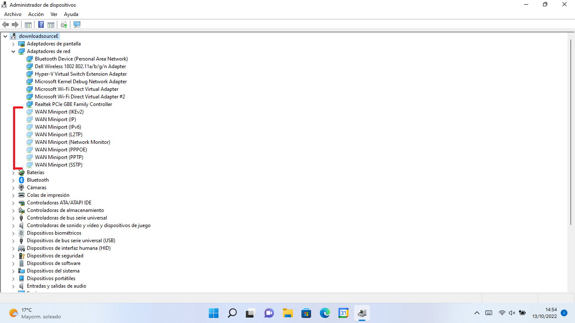
Task: Click the Dispositivos del sistema icon
Action: [x=21, y=271]
